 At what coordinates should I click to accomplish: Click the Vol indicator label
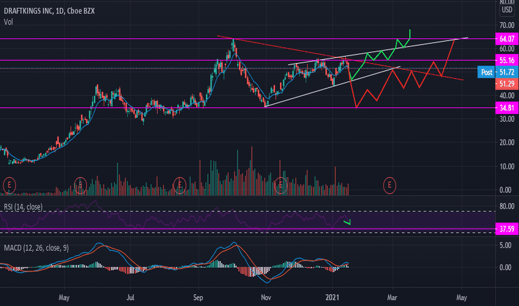click(8, 22)
